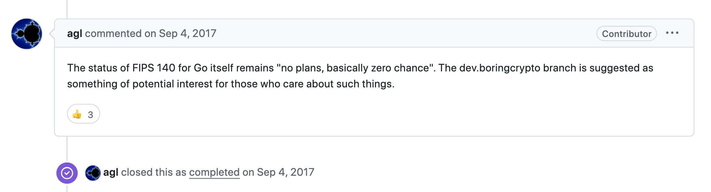Open agl's large Mandelbrot profile avatar
The height and width of the screenshot is (192, 711).
point(27,34)
